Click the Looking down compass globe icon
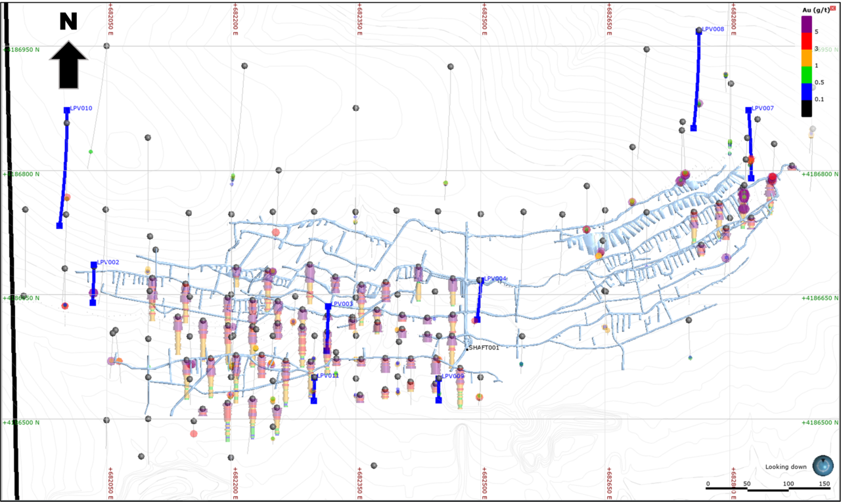Image resolution: width=841 pixels, height=502 pixels. (823, 465)
